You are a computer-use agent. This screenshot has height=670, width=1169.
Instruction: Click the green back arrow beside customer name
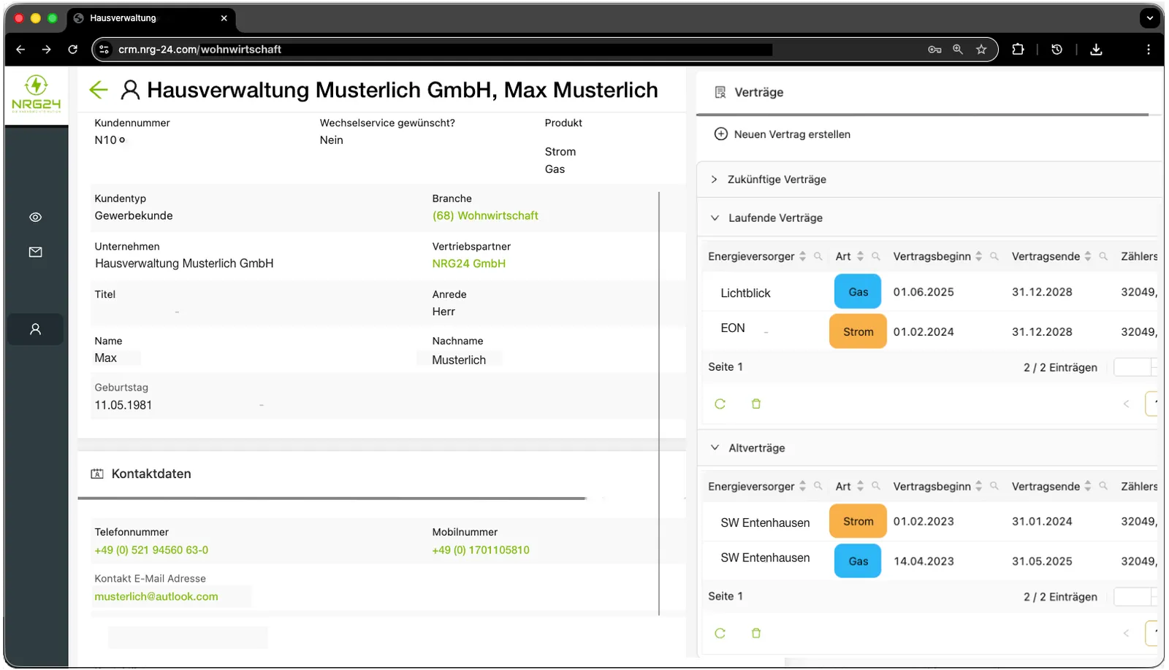(99, 90)
